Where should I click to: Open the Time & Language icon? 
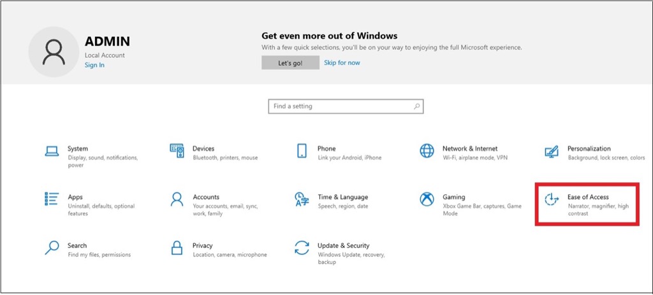(302, 199)
